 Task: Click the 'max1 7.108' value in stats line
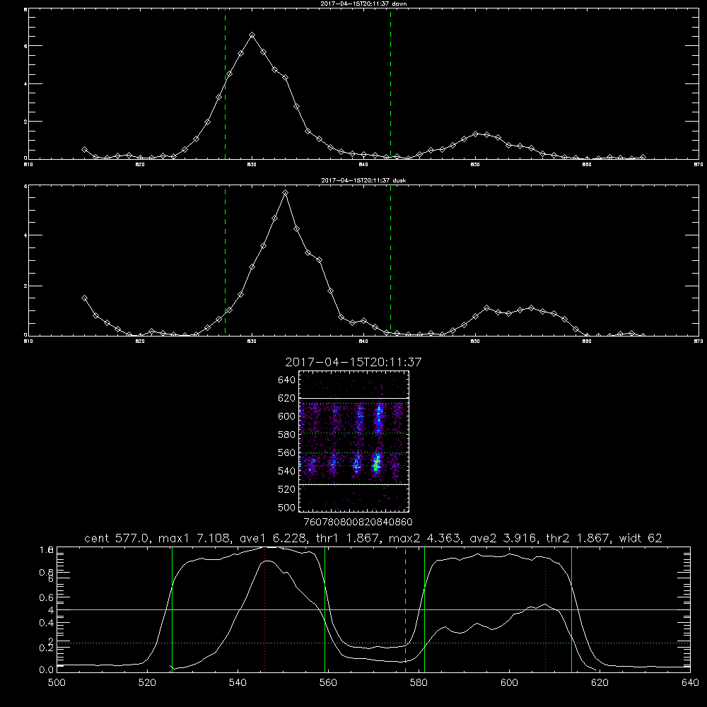[x=192, y=538]
